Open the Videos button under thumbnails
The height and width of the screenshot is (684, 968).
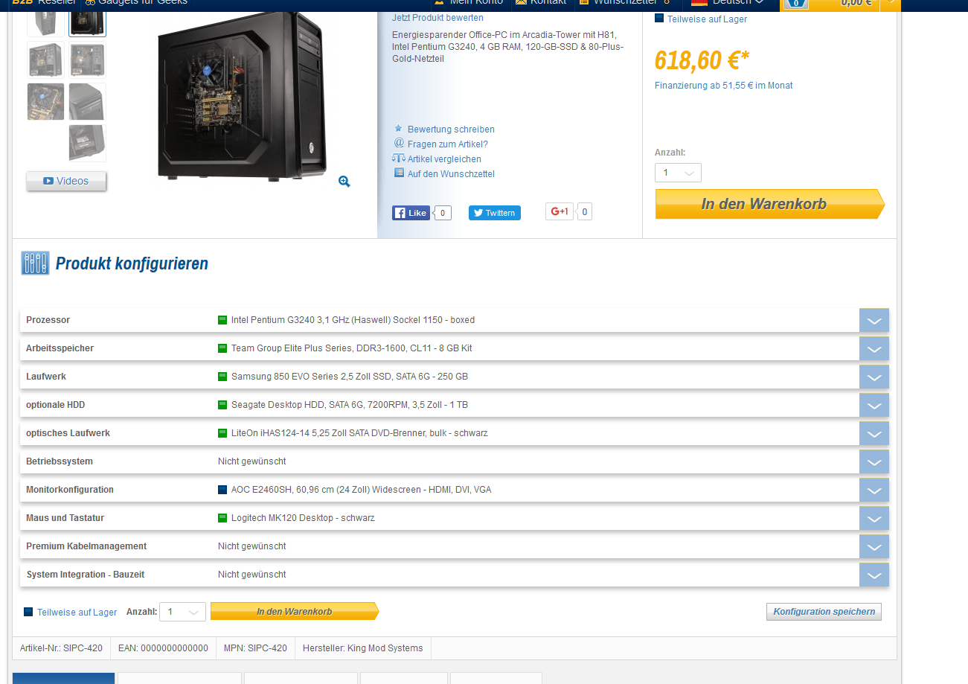tap(66, 181)
